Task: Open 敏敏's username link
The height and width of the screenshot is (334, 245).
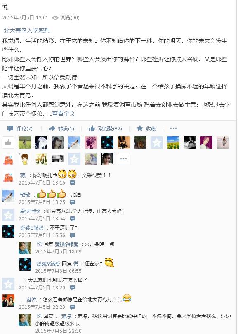Action: tap(25, 195)
